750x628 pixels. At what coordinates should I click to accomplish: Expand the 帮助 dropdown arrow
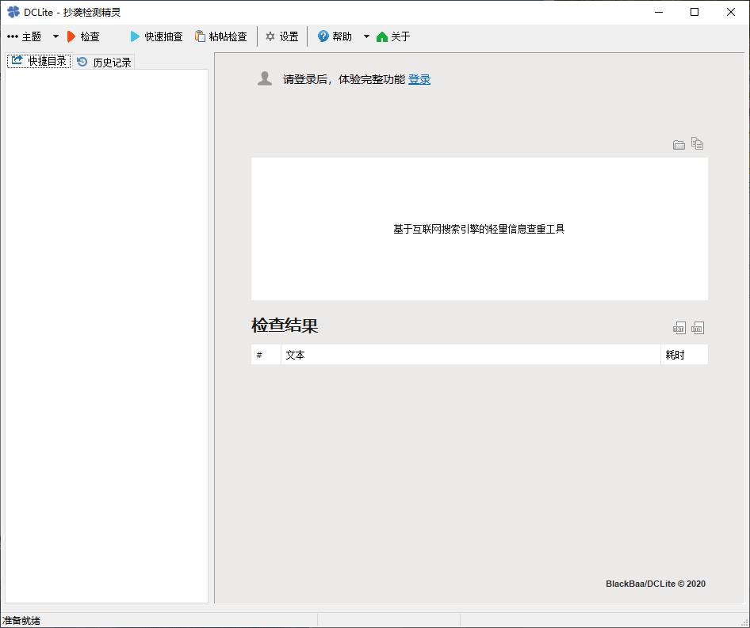365,36
